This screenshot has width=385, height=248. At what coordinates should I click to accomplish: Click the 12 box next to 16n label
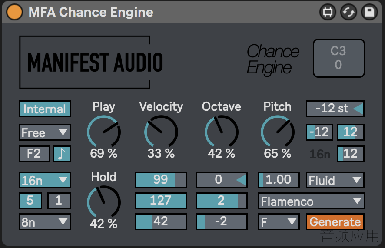click(351, 154)
